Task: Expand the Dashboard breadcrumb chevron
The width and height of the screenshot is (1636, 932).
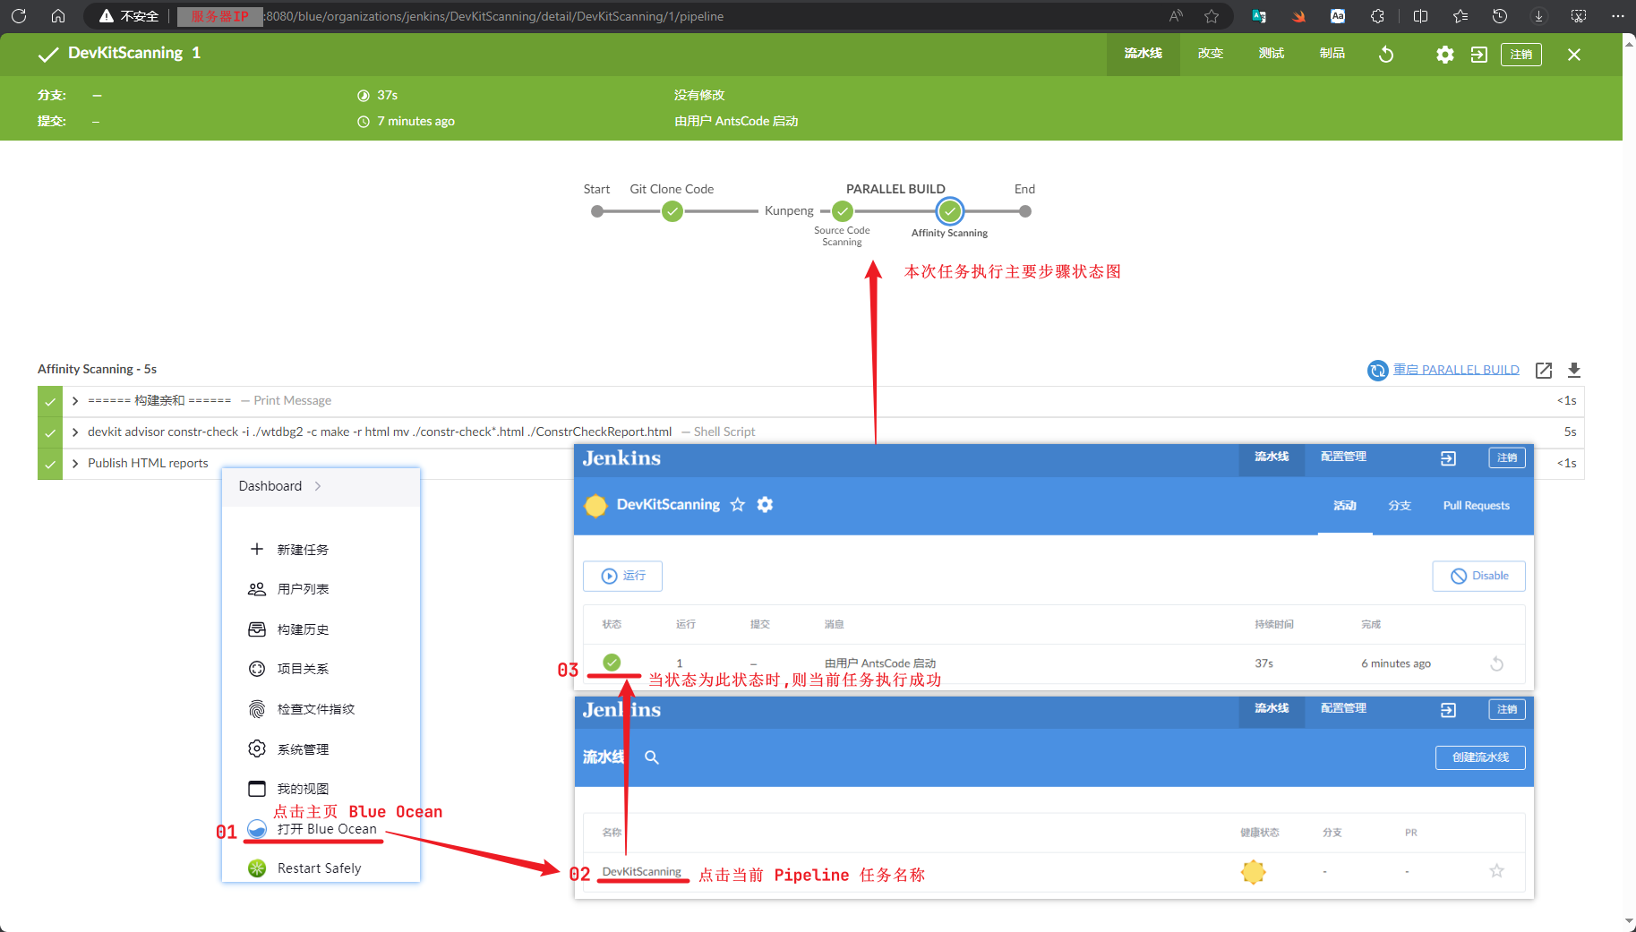Action: (318, 486)
